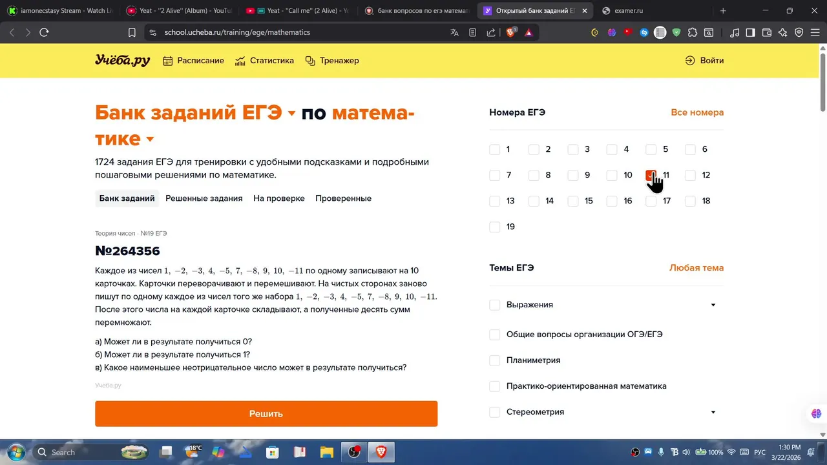Click the page vertical scrollbar thumb

[x=822, y=82]
